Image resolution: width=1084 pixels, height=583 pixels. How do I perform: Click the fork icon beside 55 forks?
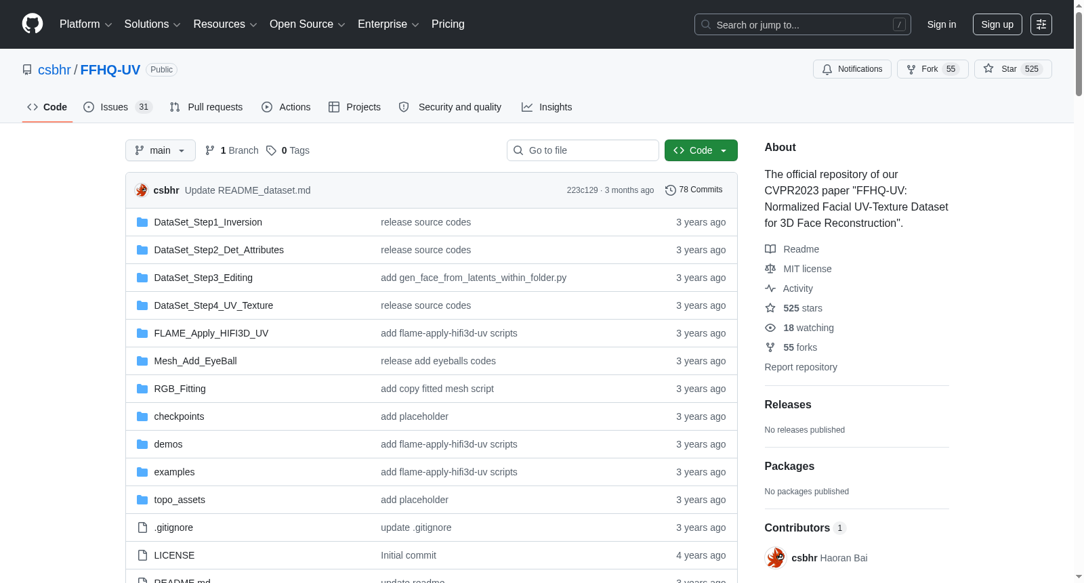770,347
